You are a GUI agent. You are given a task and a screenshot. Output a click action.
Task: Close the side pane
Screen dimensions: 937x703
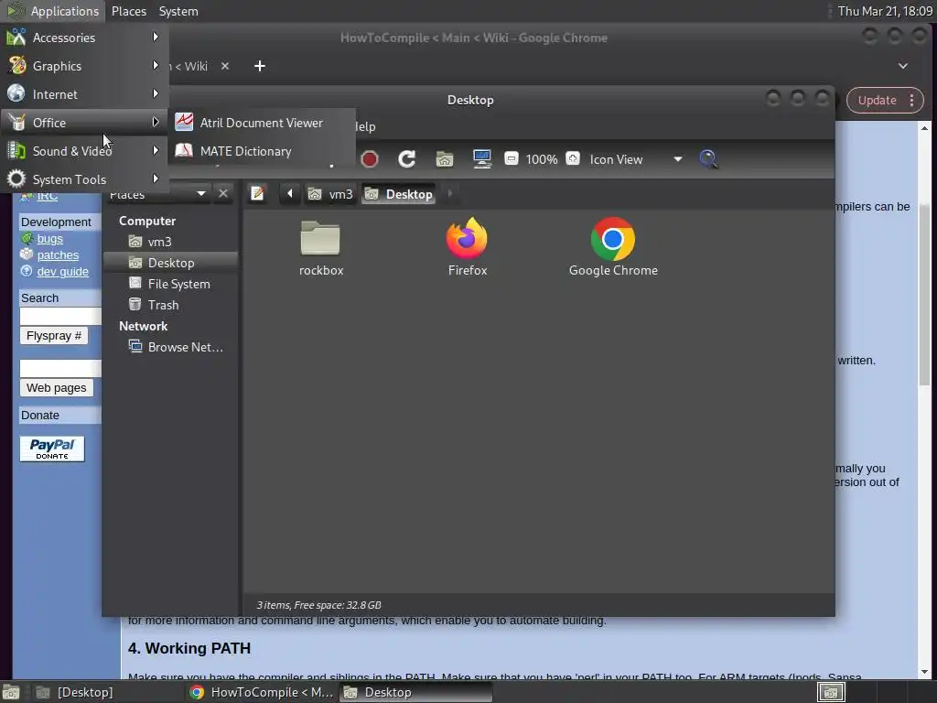tap(223, 194)
